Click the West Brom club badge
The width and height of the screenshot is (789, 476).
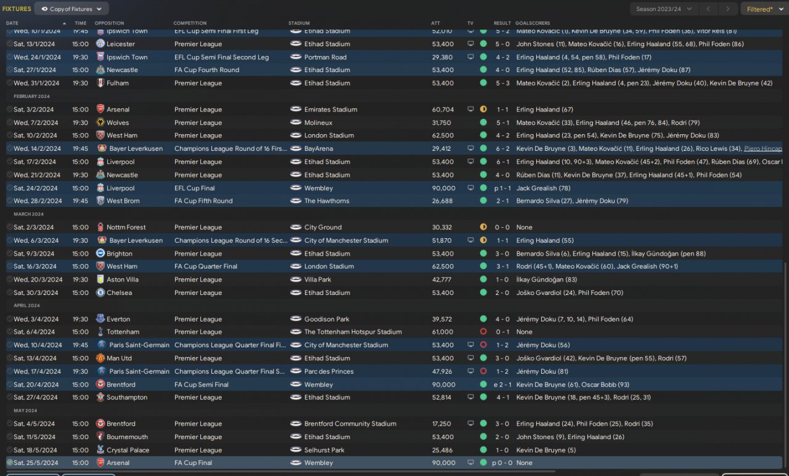(100, 201)
